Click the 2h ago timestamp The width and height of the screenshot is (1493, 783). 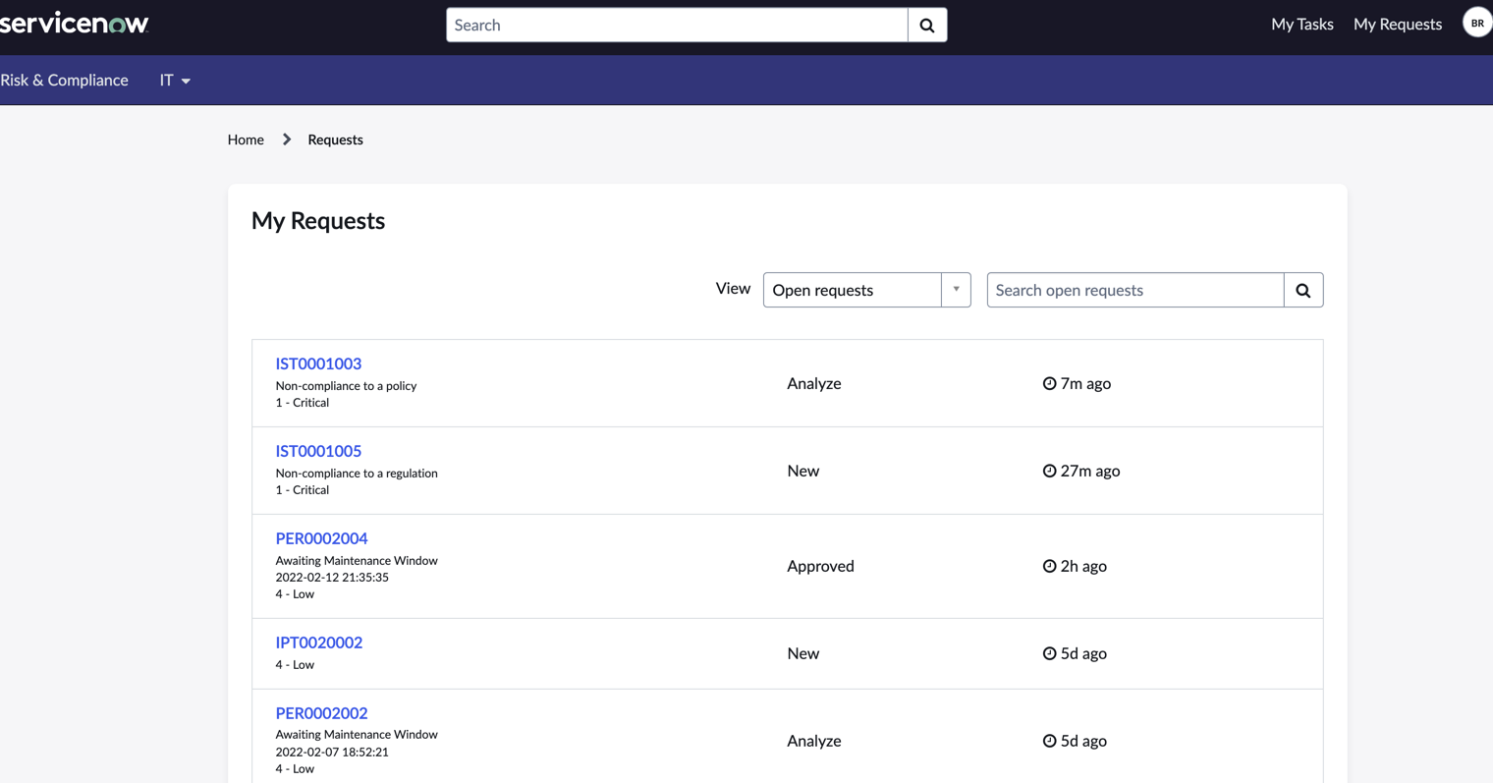1083,566
